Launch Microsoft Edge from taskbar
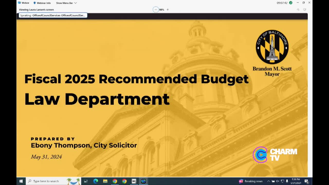Viewport: 329px width, 185px height. click(x=96, y=181)
